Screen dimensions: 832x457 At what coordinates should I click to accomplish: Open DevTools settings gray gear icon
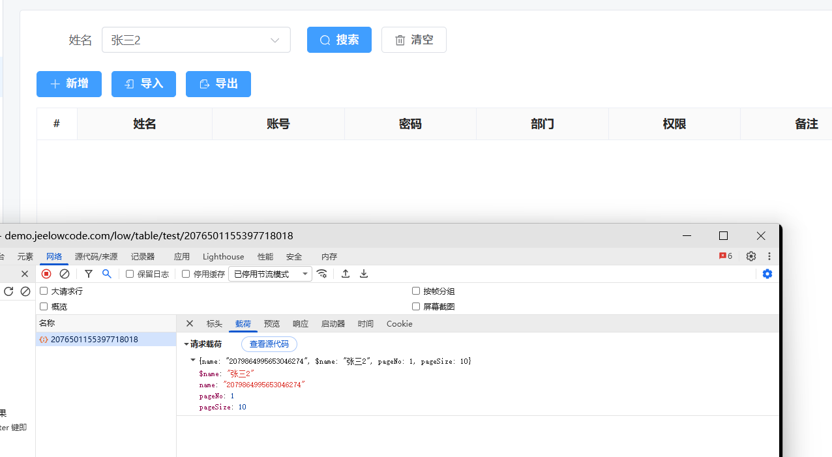pos(751,256)
